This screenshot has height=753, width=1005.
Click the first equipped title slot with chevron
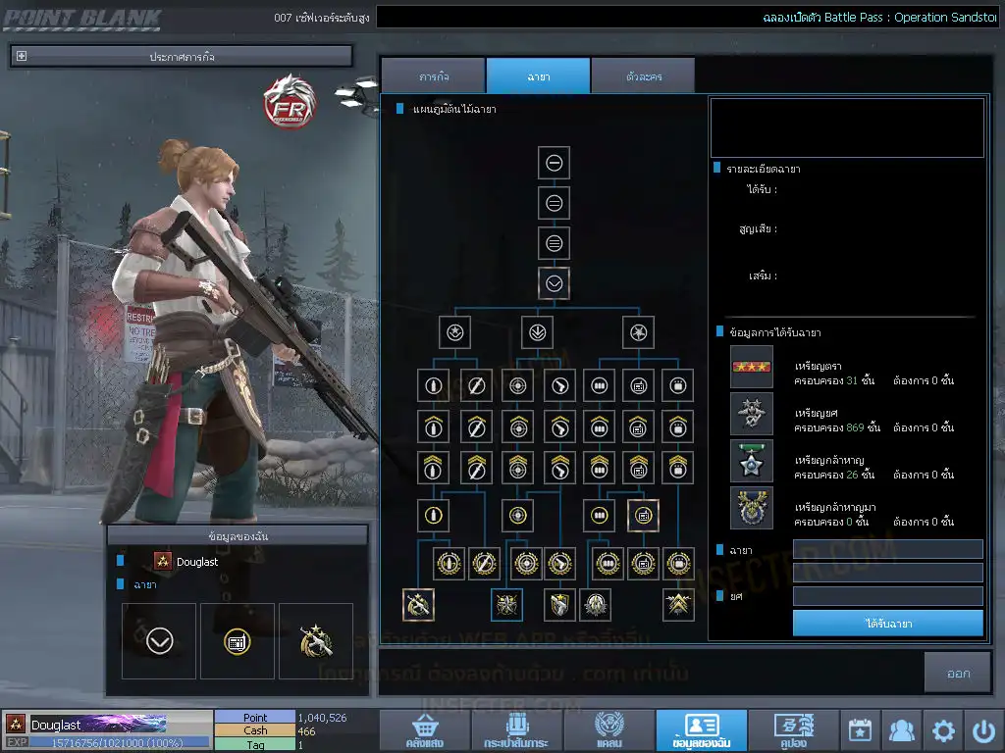(159, 641)
